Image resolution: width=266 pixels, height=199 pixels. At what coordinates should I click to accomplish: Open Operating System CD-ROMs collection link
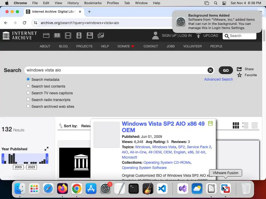tap(167, 162)
